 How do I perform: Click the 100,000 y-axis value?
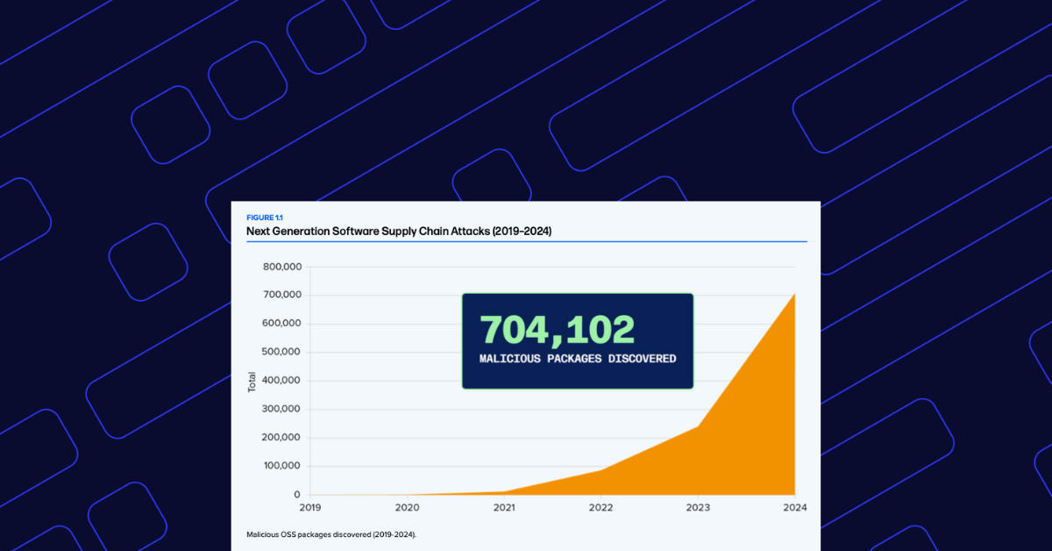tap(282, 466)
